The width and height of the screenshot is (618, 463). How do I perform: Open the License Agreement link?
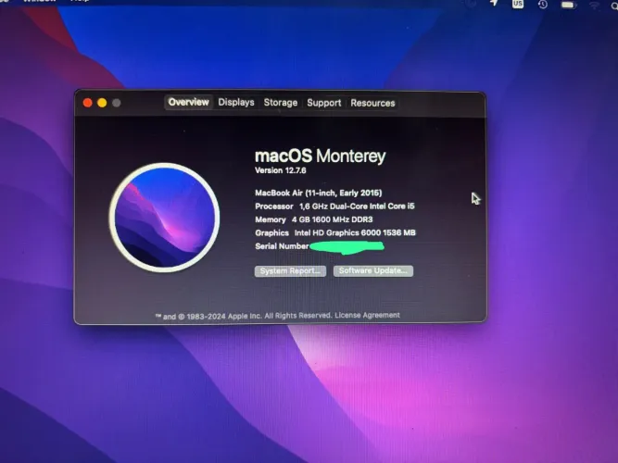point(367,315)
